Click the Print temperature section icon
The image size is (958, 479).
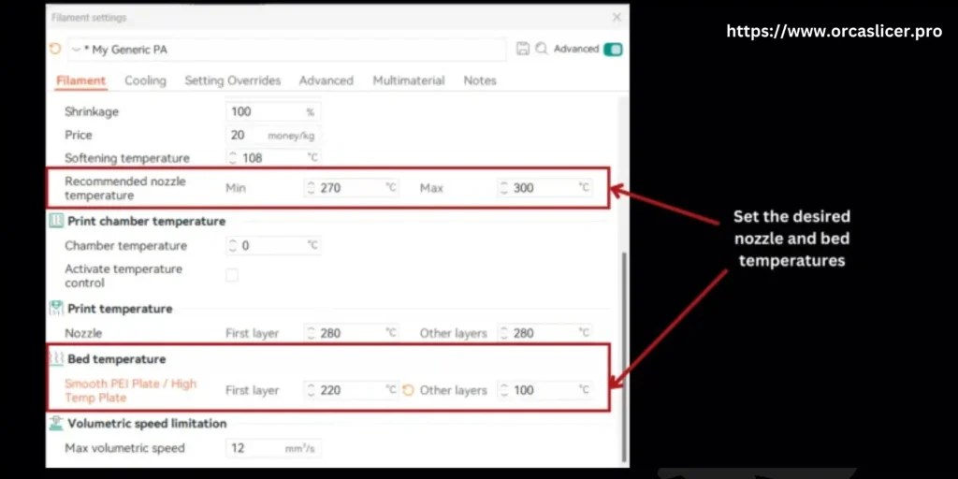coord(56,309)
